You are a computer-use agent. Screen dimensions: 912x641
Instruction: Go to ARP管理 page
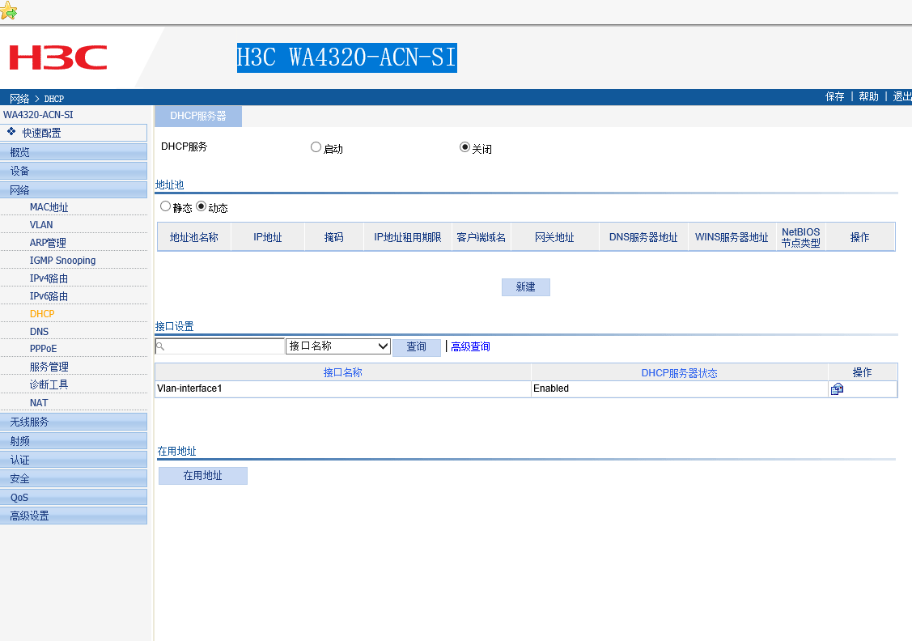pos(48,243)
